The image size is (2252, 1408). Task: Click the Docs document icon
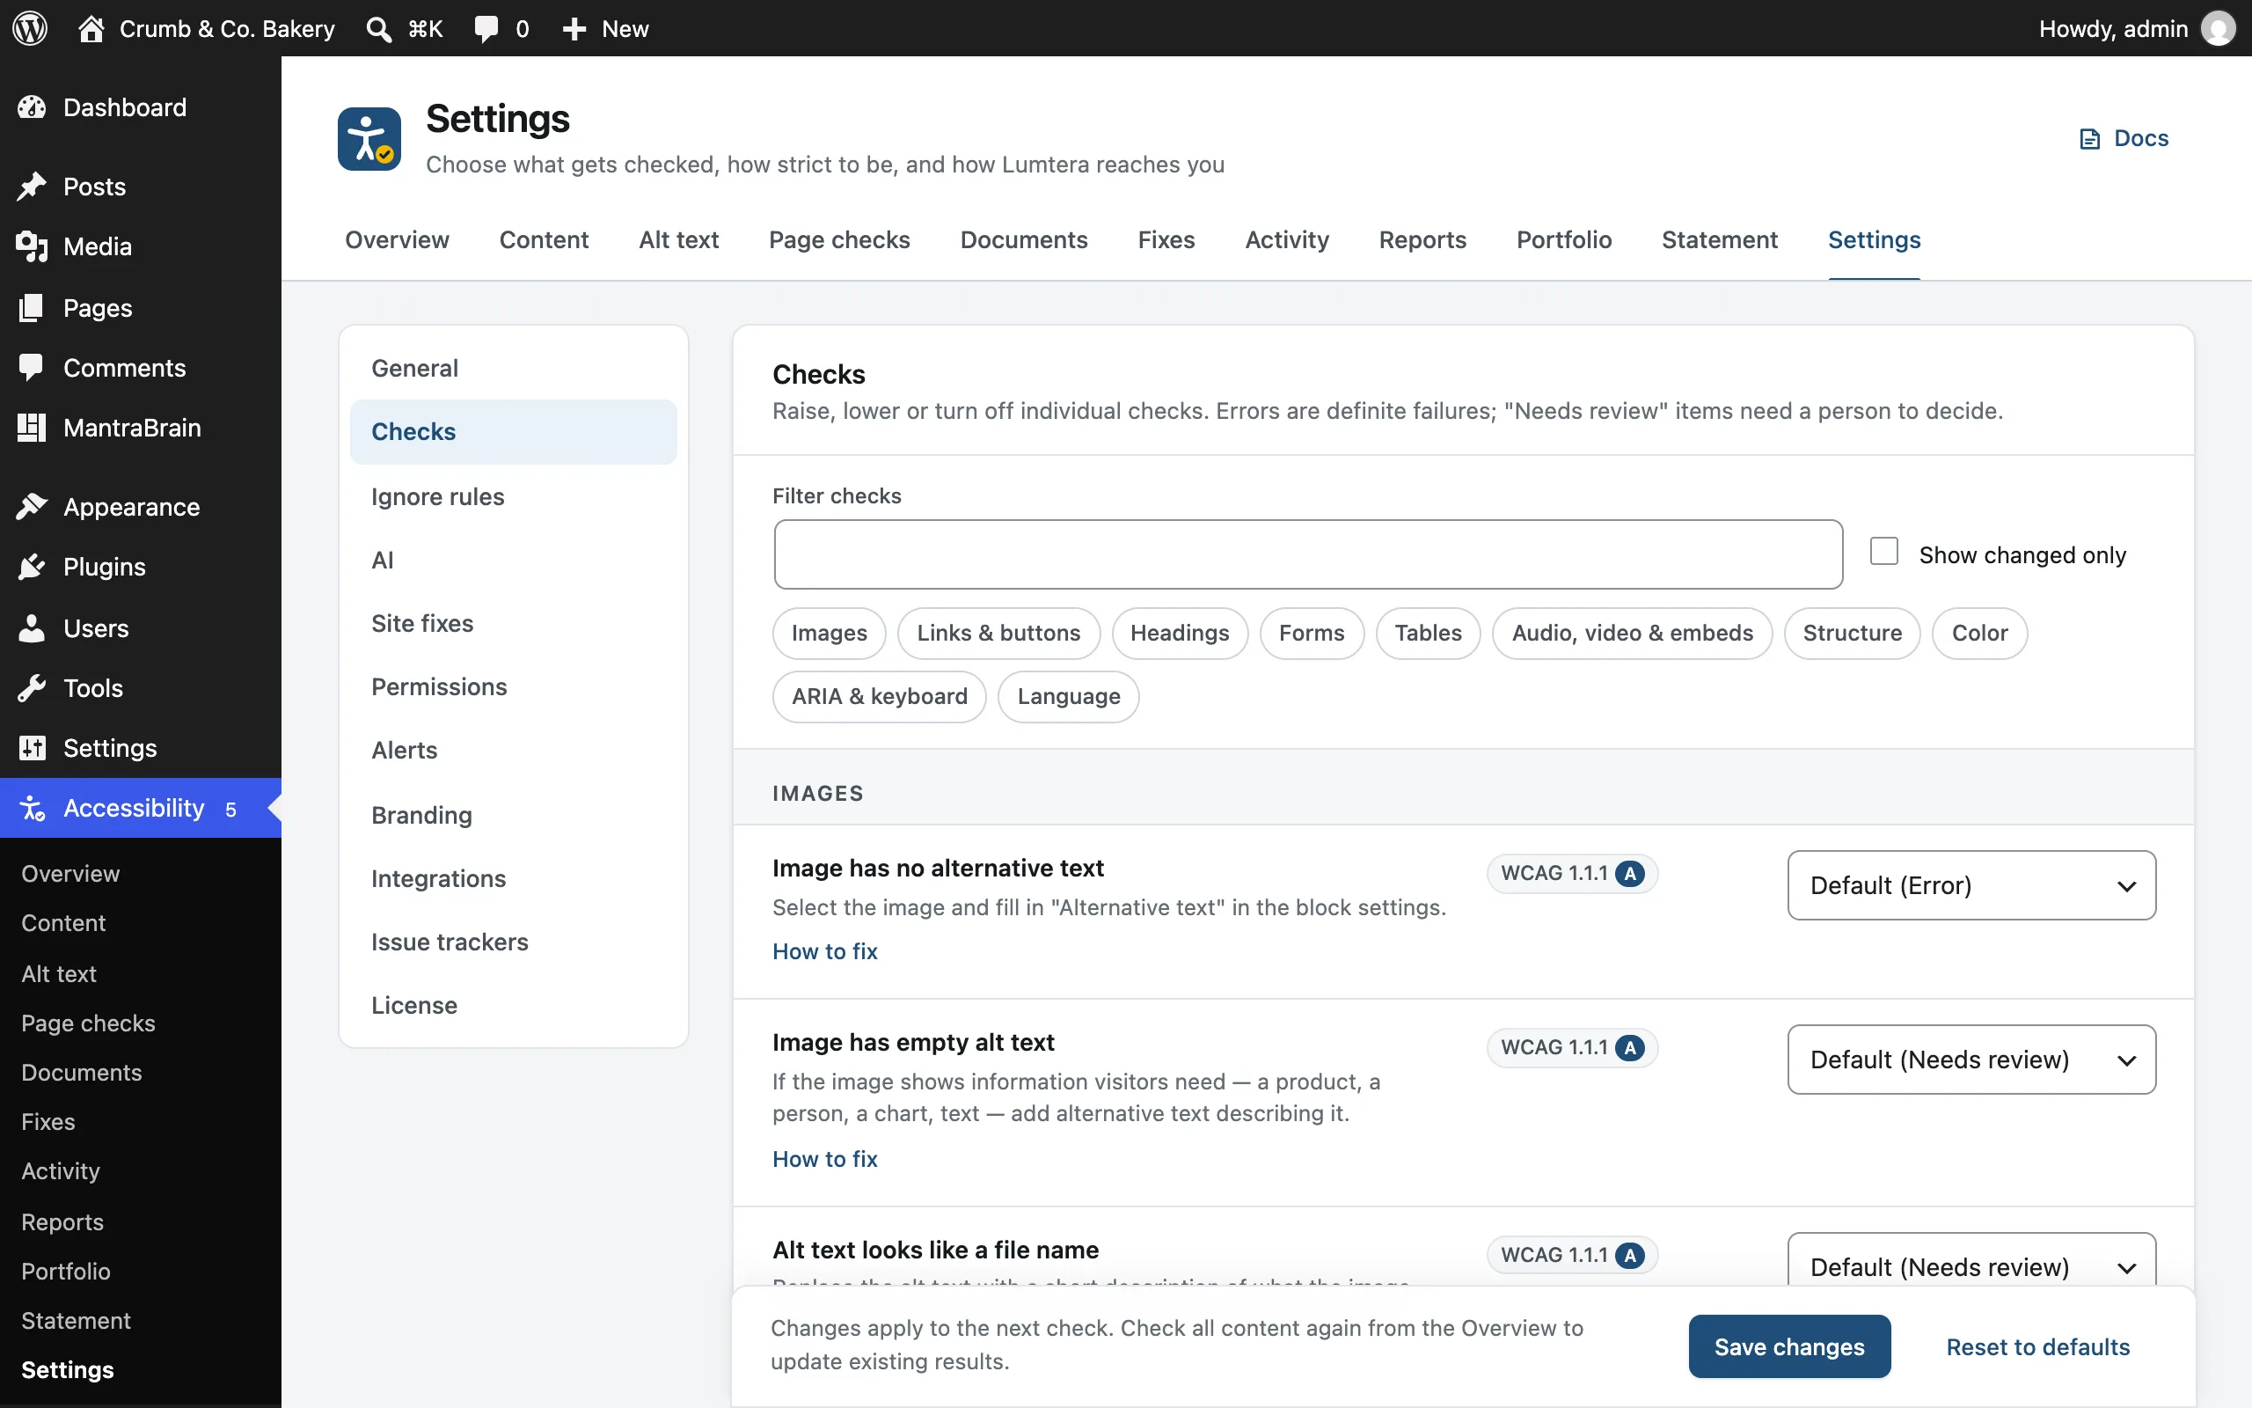2090,139
